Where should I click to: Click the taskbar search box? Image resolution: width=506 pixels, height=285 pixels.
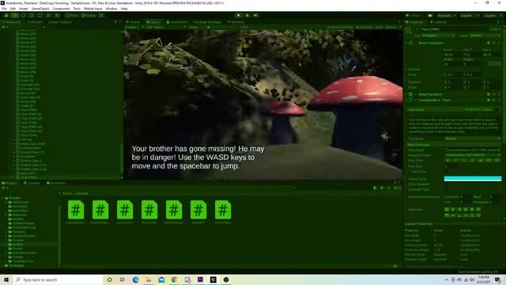click(x=58, y=279)
